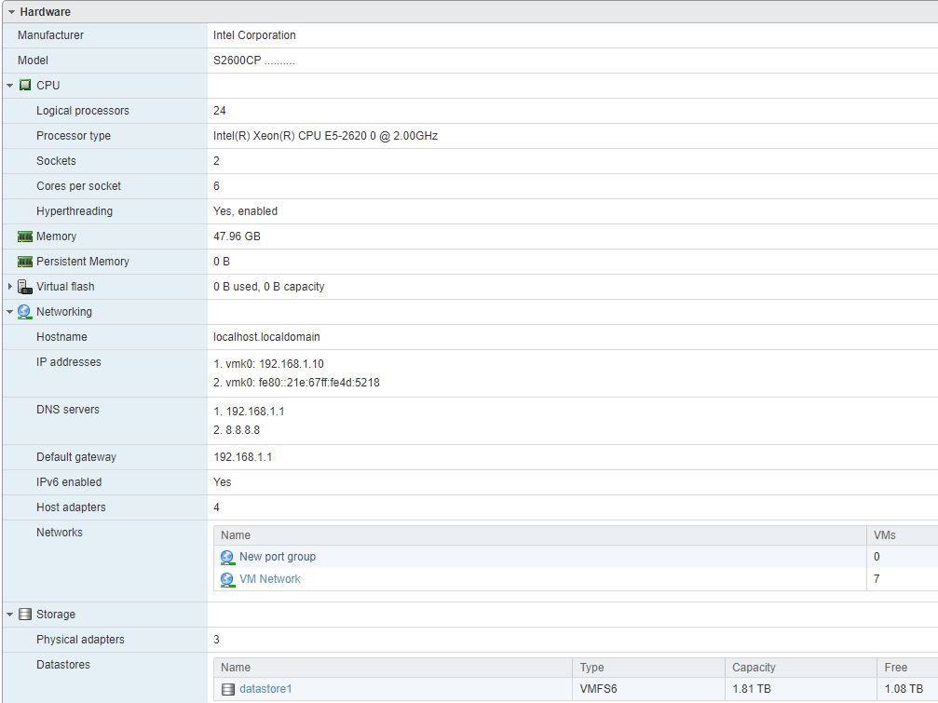Sort datastores by Type column header
938x703 pixels.
tap(591, 668)
